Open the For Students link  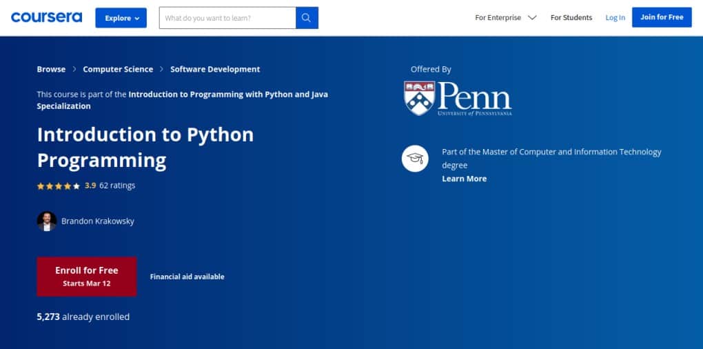coord(571,17)
